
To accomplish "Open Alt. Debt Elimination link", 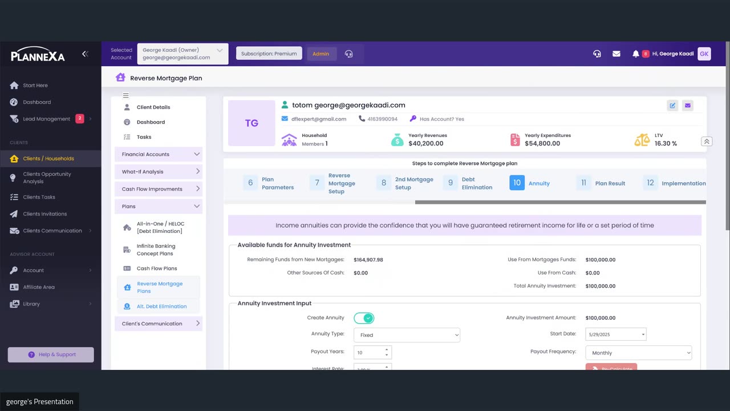I will pyautogui.click(x=159, y=307).
